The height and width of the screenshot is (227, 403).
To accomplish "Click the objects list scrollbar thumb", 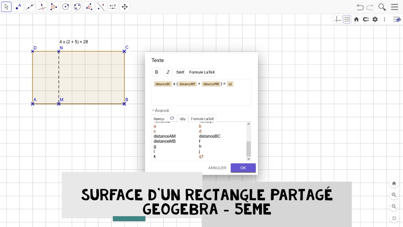I will (248, 149).
